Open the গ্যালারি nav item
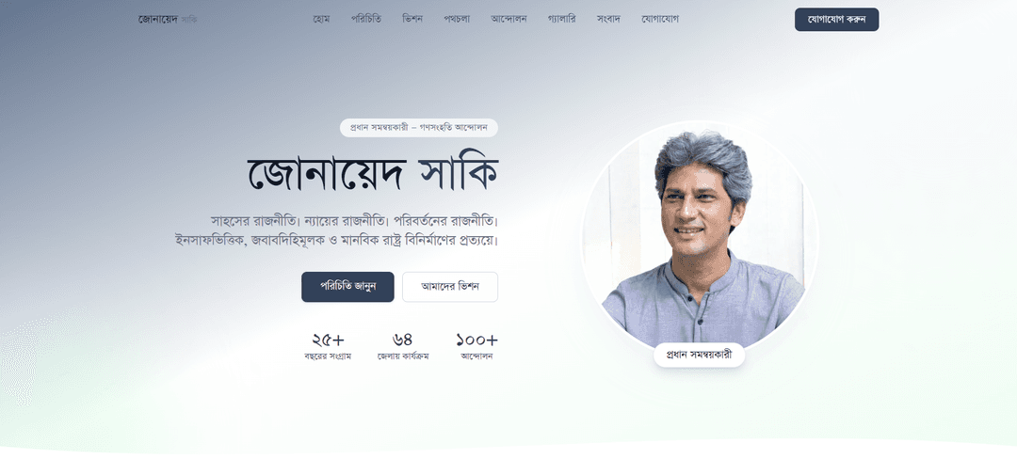This screenshot has width=1017, height=459. (561, 19)
